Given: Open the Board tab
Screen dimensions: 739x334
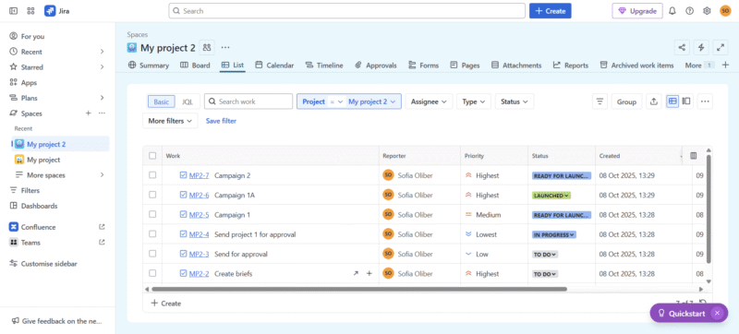Looking at the screenshot, I should pyautogui.click(x=195, y=66).
